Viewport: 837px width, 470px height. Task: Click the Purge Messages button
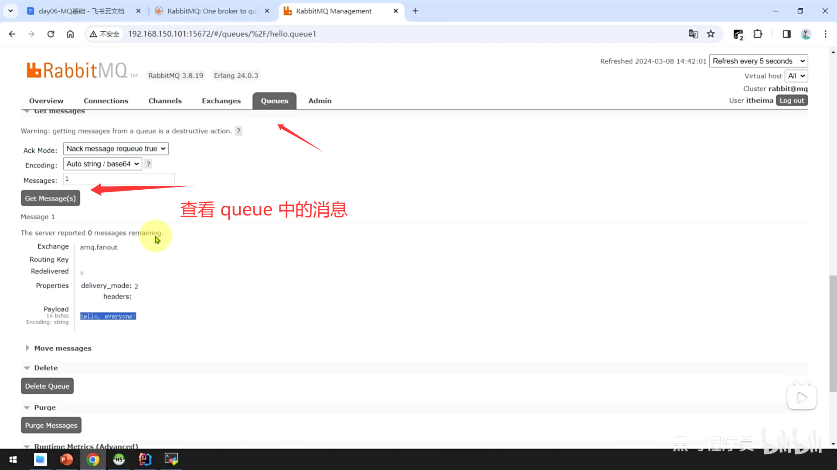click(x=51, y=425)
